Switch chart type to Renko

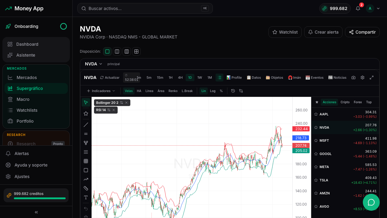pyautogui.click(x=173, y=91)
